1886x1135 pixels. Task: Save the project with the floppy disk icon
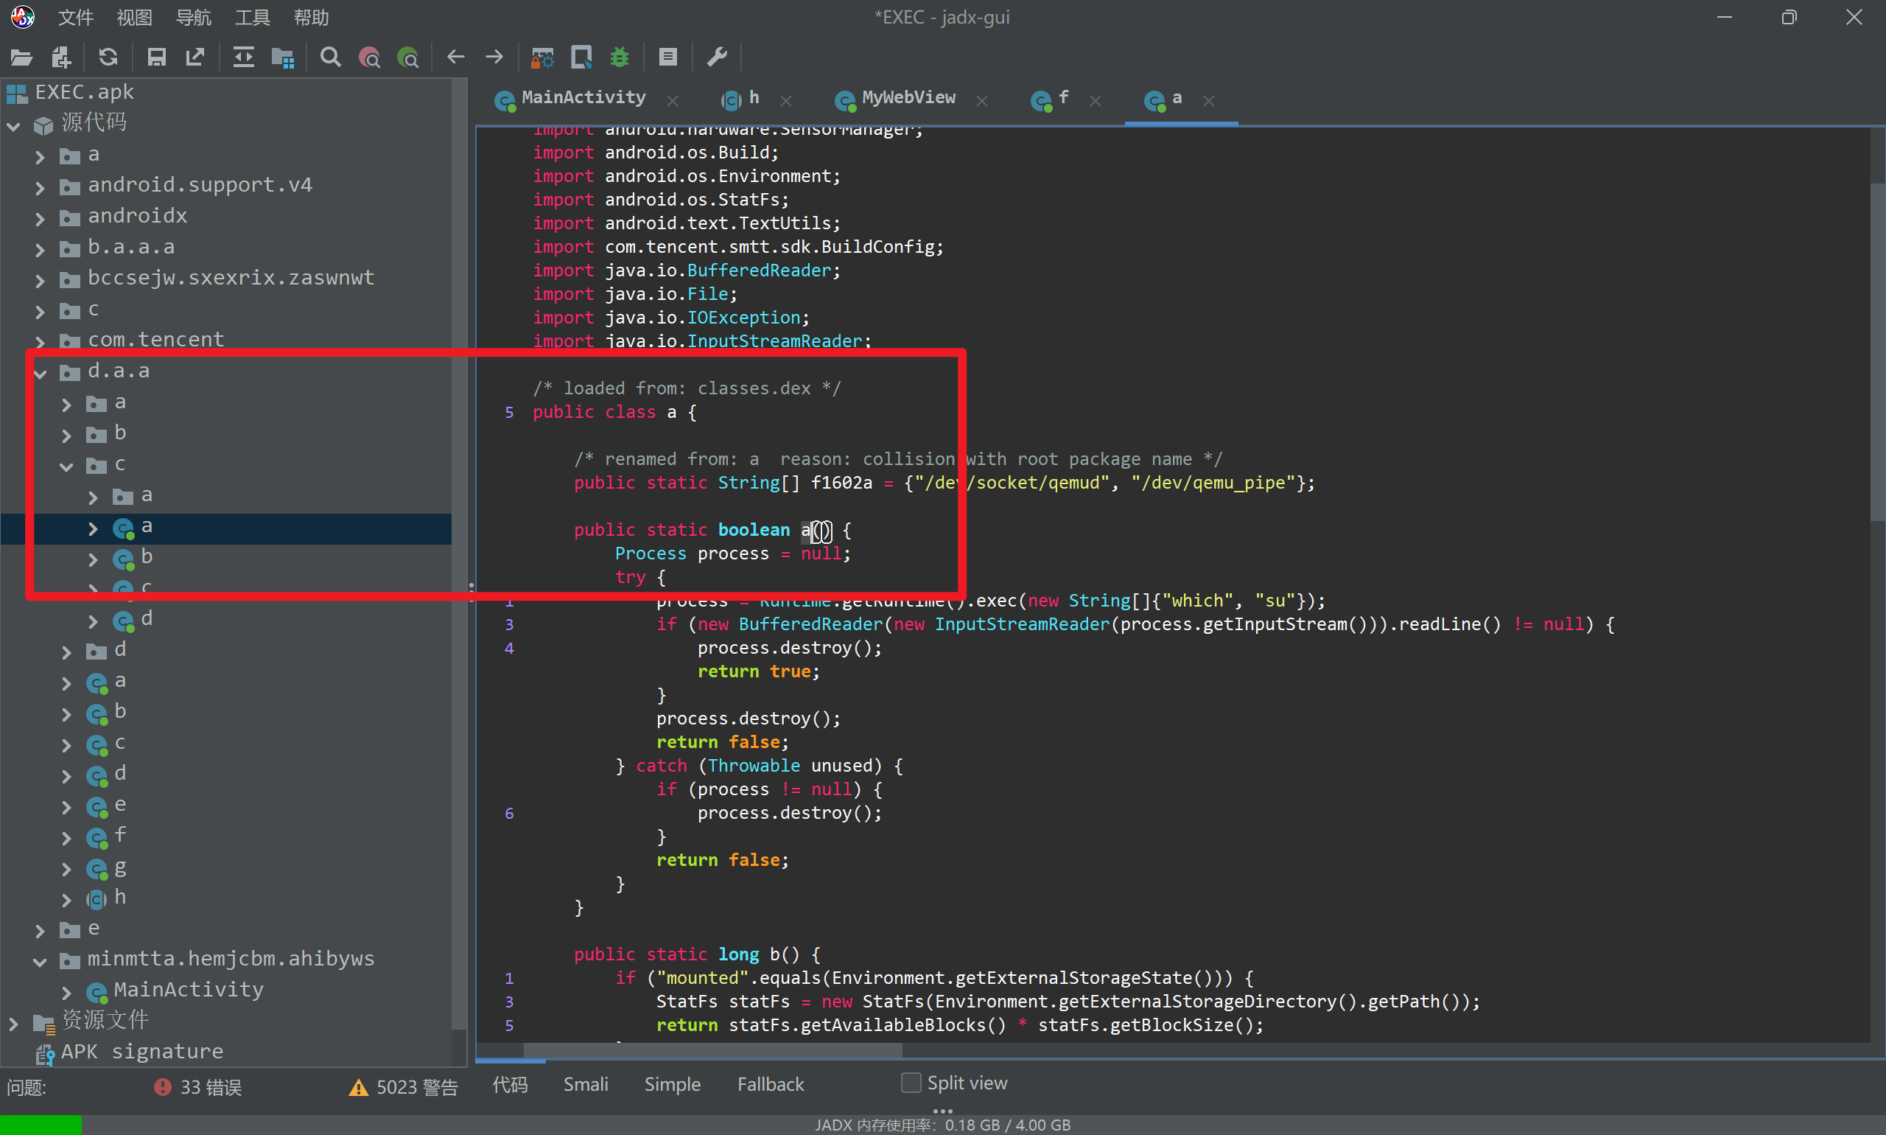tap(157, 57)
